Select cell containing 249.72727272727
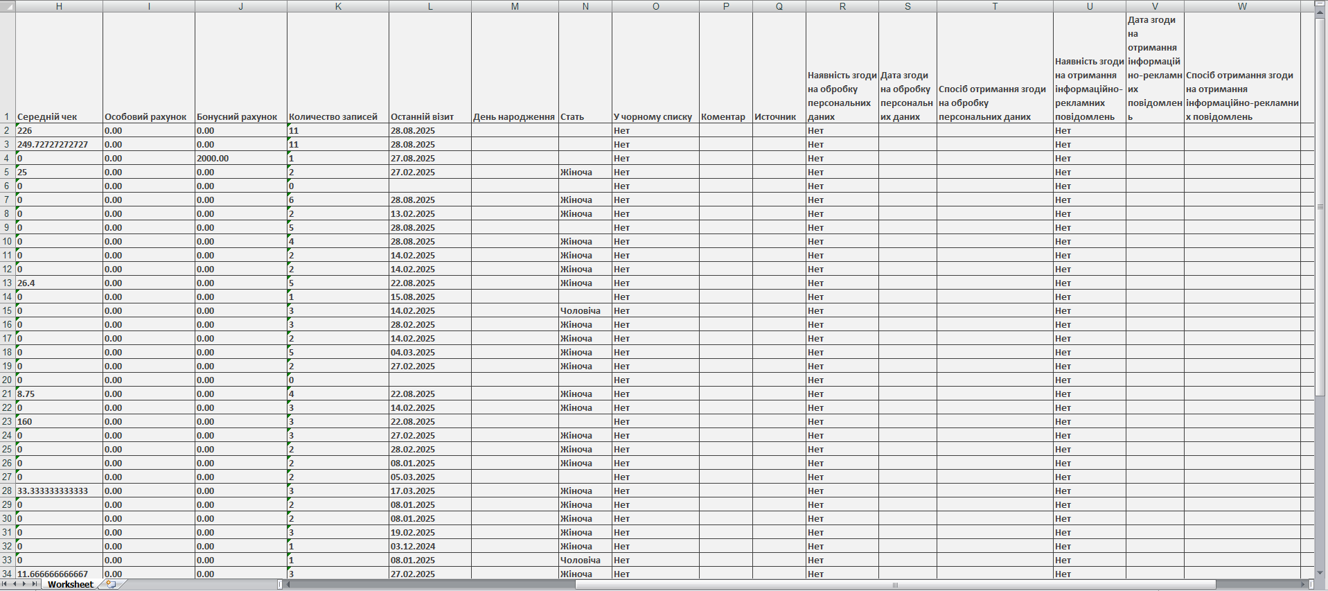Image resolution: width=1328 pixels, height=591 pixels. pyautogui.click(x=59, y=144)
